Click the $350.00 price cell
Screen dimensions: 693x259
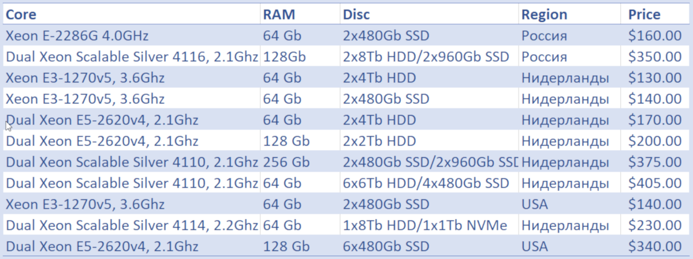click(658, 57)
